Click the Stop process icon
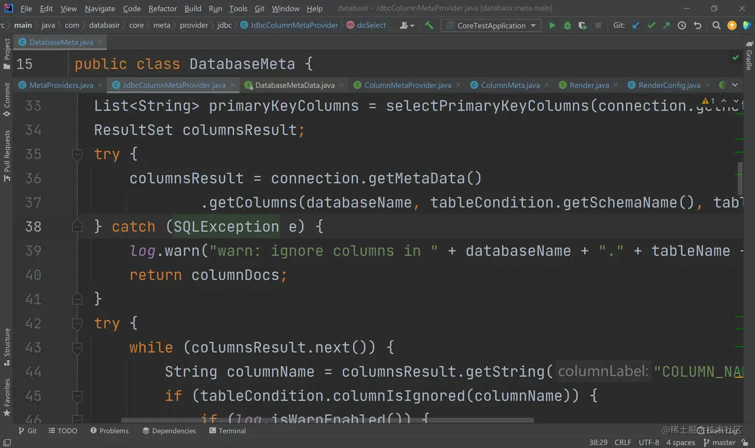 coord(598,25)
